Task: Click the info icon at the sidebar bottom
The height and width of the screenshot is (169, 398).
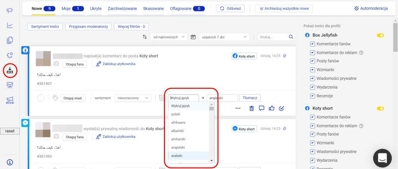Action: click(x=10, y=162)
